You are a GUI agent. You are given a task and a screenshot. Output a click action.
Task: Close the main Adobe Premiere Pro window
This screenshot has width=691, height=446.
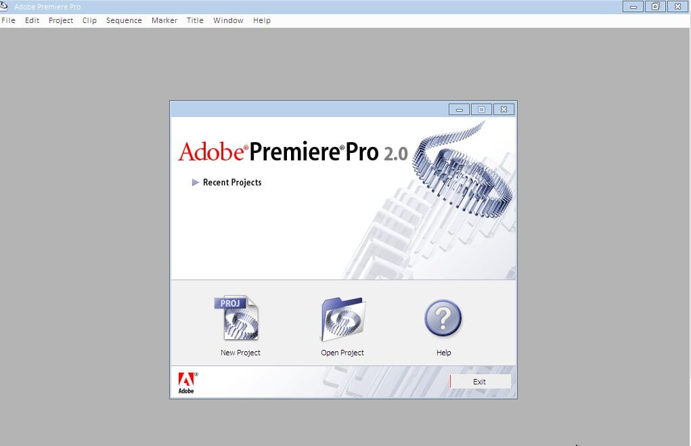(677, 7)
